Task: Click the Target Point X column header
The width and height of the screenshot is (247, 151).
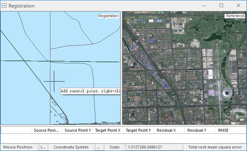Action: (x=107, y=130)
